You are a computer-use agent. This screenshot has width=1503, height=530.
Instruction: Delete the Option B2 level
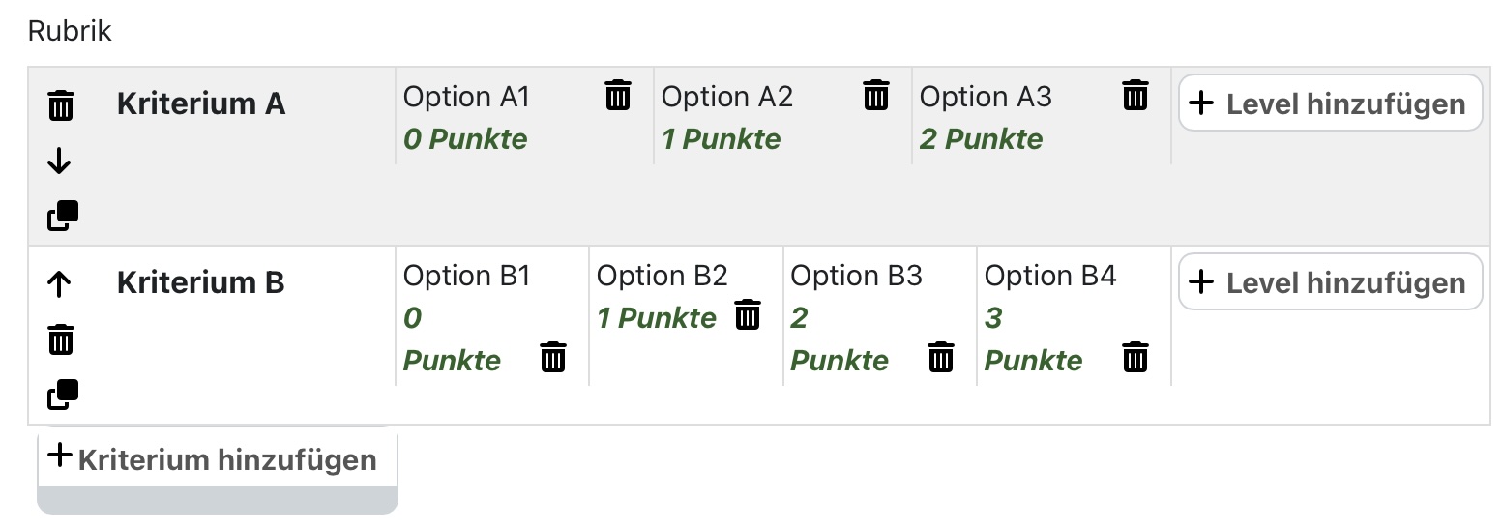coord(748,315)
